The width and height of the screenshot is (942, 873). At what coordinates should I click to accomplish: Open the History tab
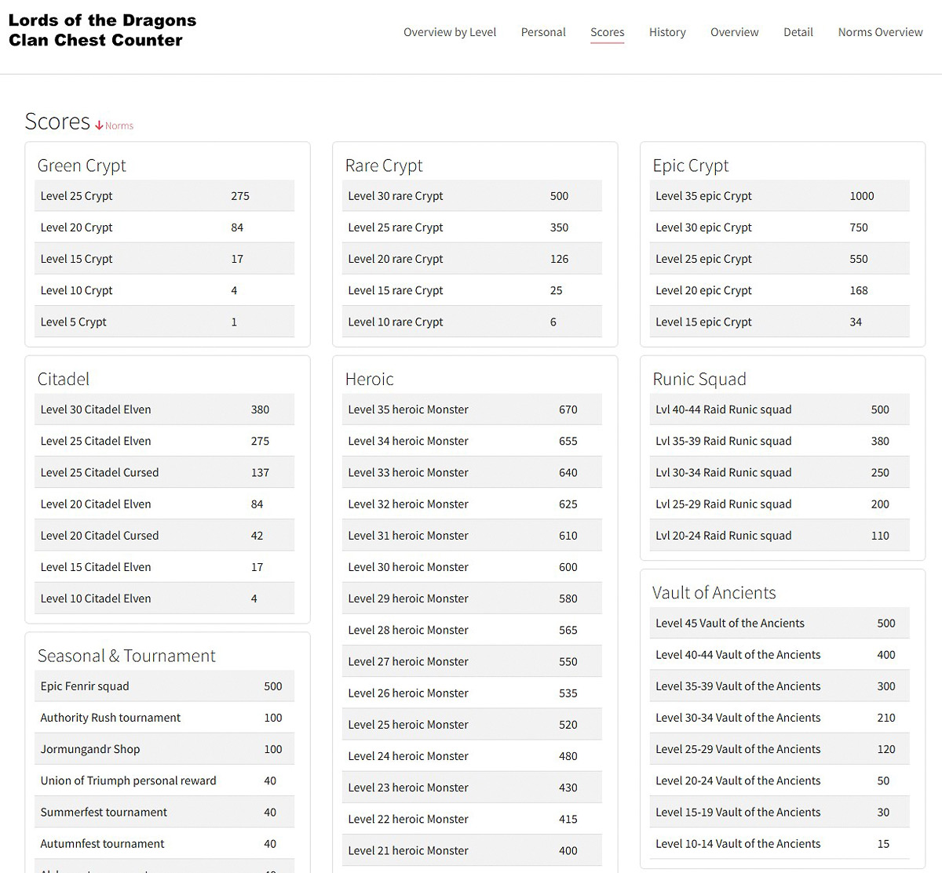coord(667,32)
